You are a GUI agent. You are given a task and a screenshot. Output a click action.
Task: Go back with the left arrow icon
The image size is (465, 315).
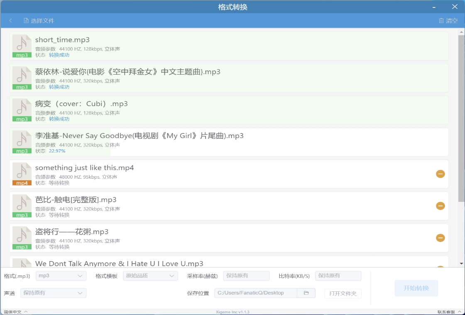tap(11, 20)
